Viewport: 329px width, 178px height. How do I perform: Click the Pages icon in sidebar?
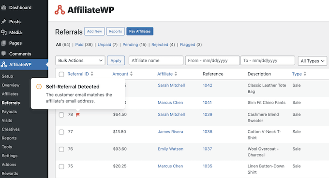[x=3, y=43]
